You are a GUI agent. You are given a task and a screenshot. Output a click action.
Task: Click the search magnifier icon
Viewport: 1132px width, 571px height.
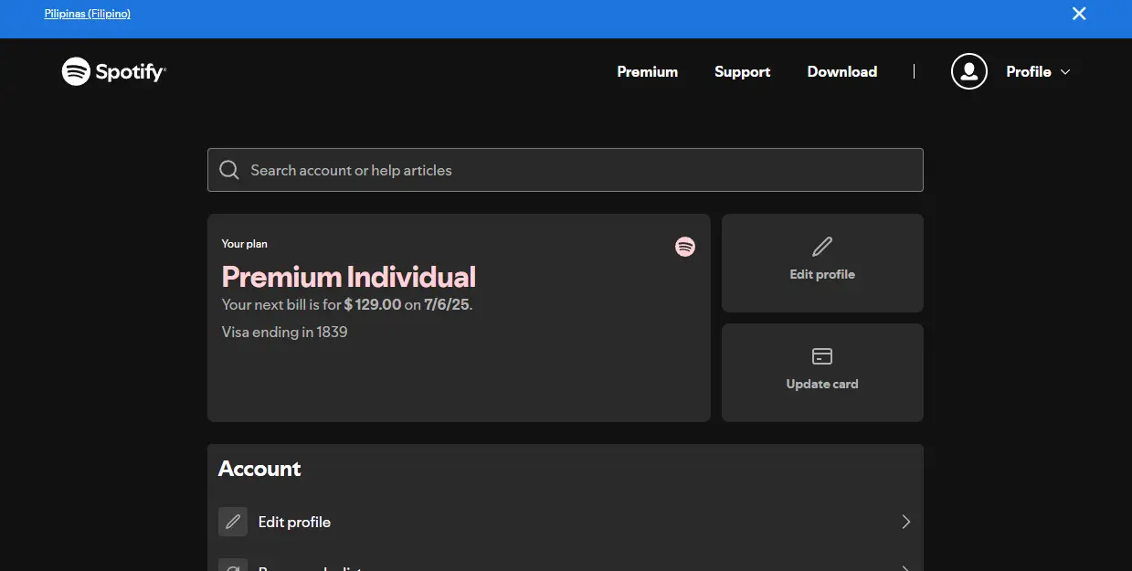pos(228,170)
